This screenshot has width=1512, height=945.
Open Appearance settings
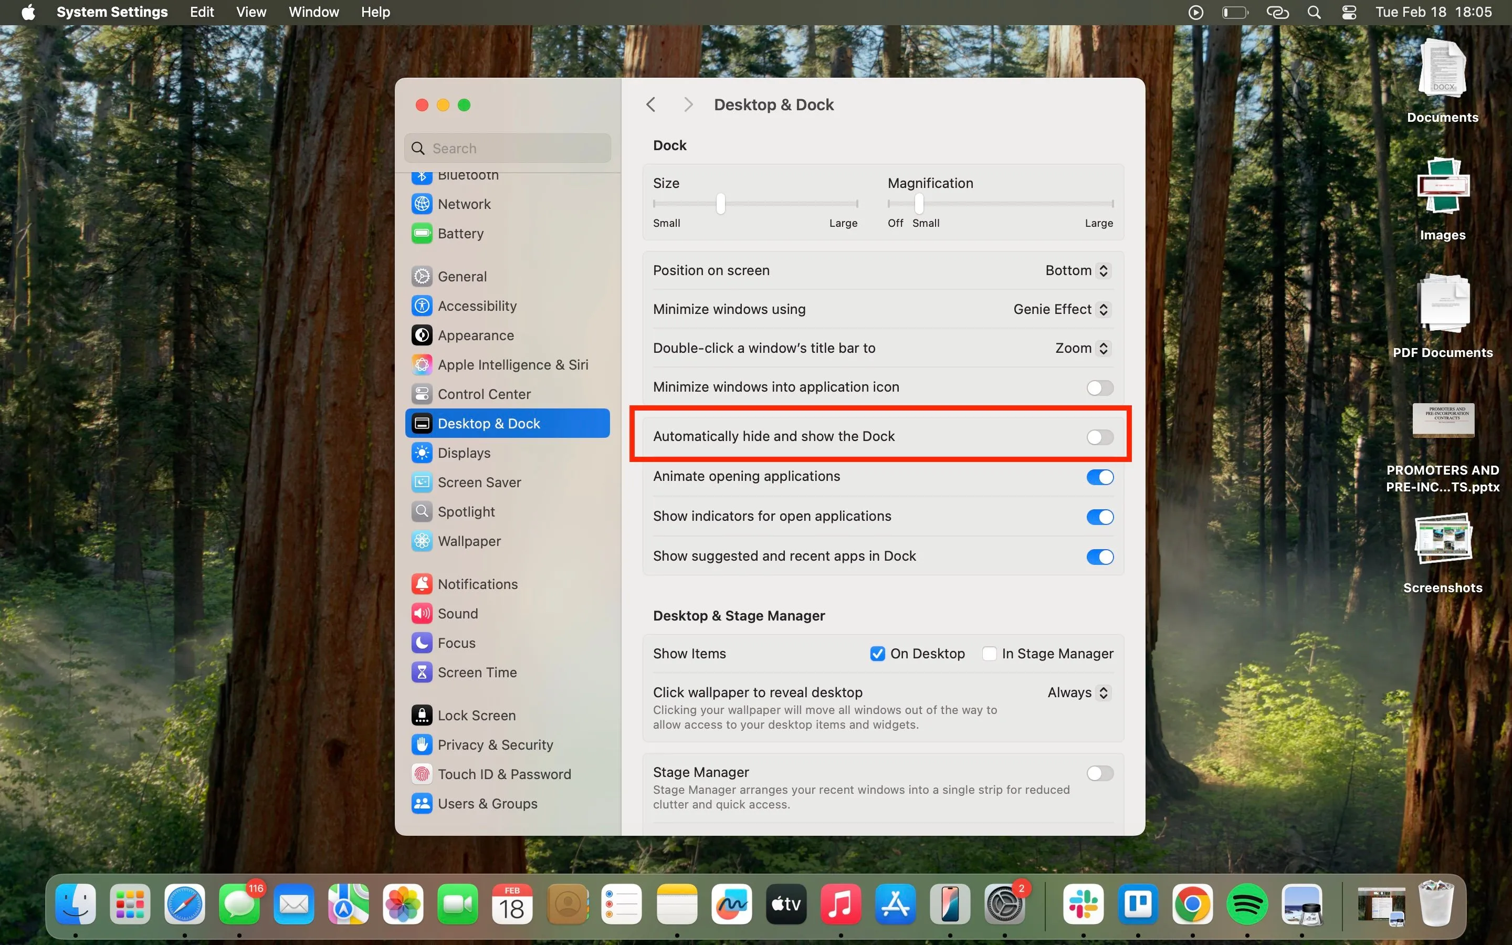coord(475,335)
